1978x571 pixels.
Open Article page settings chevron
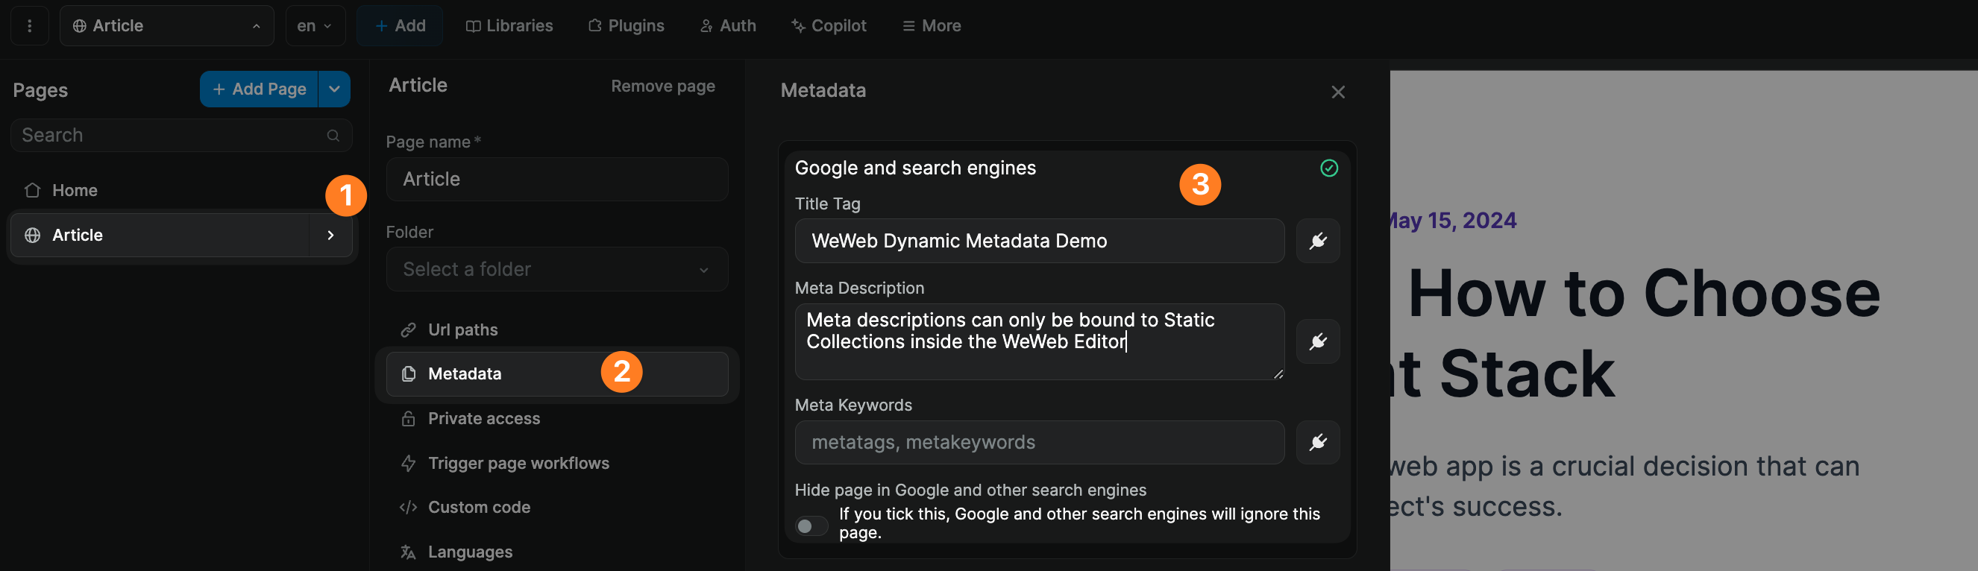[331, 235]
